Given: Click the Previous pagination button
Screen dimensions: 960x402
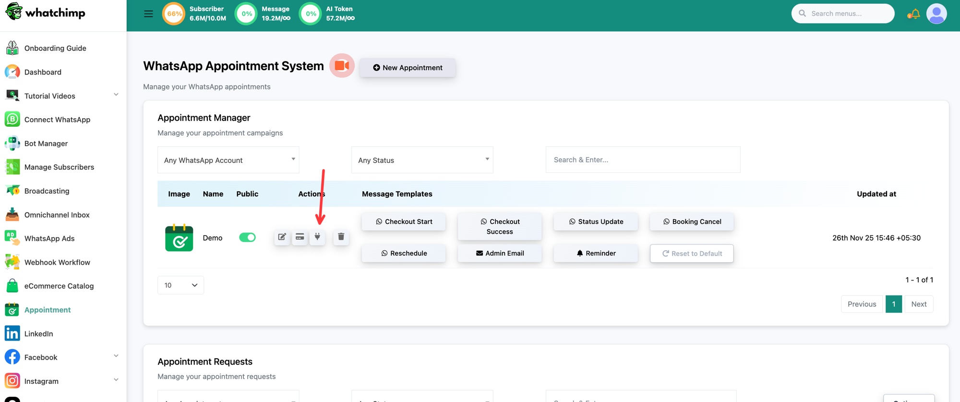Looking at the screenshot, I should coord(862,304).
